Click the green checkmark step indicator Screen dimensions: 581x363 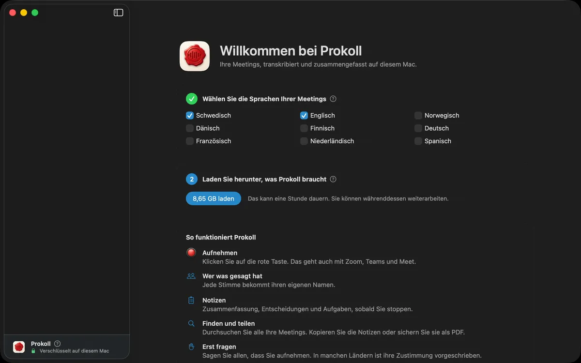pos(192,99)
